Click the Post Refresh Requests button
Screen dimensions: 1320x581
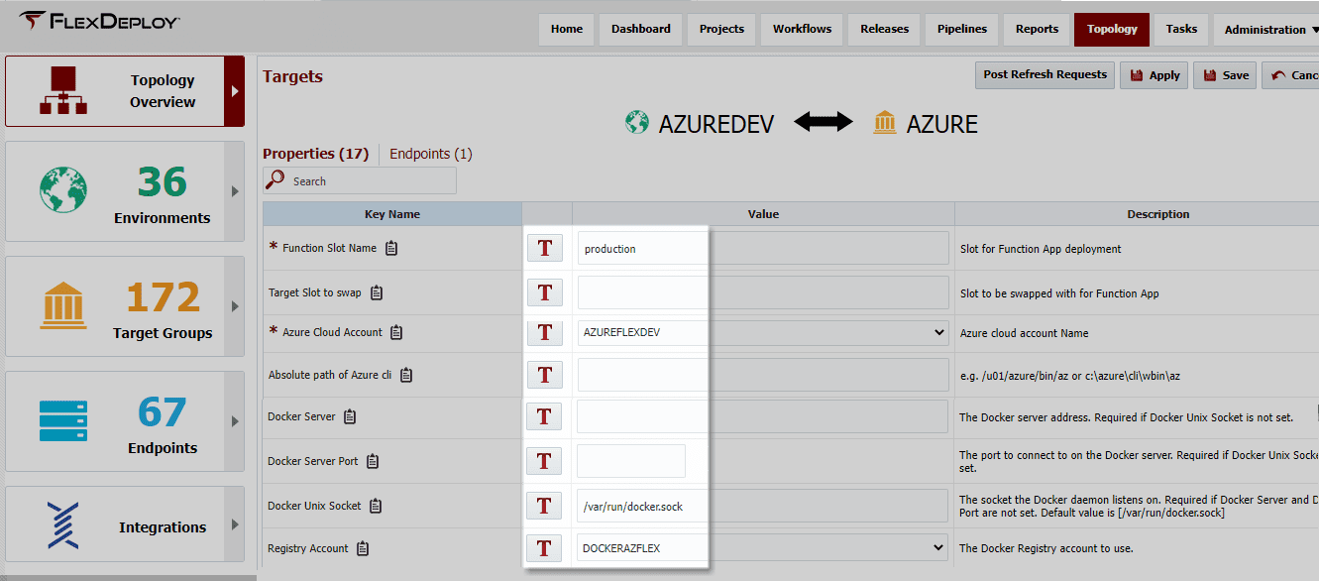coord(1045,74)
